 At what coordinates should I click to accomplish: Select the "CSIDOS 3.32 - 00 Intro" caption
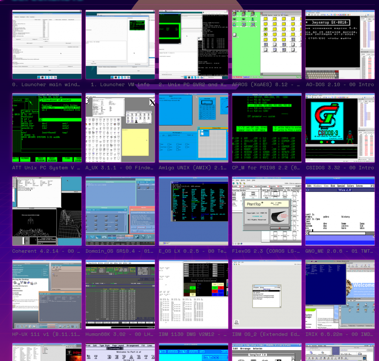tap(340, 168)
